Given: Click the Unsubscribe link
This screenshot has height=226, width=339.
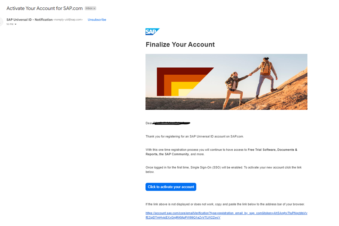Looking at the screenshot, I should click(x=97, y=20).
